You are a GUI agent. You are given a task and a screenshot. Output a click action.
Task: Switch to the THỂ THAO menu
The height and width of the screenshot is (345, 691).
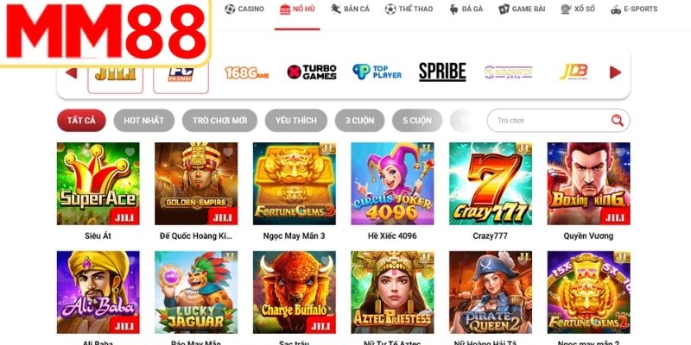[409, 9]
